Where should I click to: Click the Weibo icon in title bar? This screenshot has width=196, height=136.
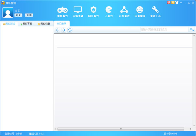tap(169, 2)
